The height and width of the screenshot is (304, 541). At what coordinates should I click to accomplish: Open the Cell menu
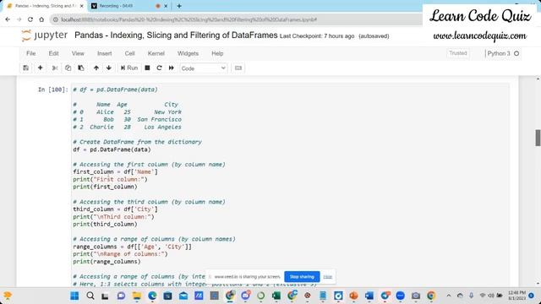click(x=129, y=53)
